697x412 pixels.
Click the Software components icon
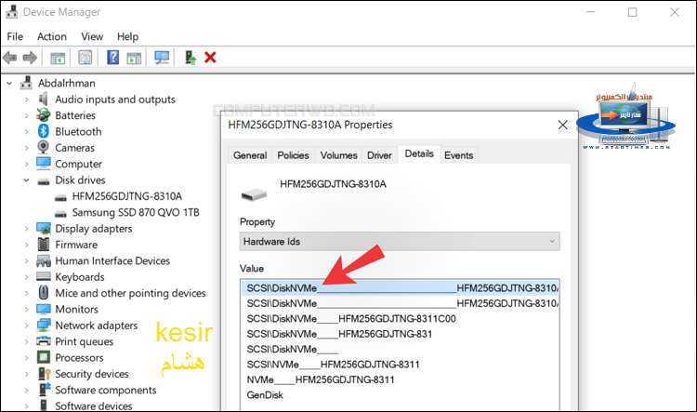click(45, 390)
